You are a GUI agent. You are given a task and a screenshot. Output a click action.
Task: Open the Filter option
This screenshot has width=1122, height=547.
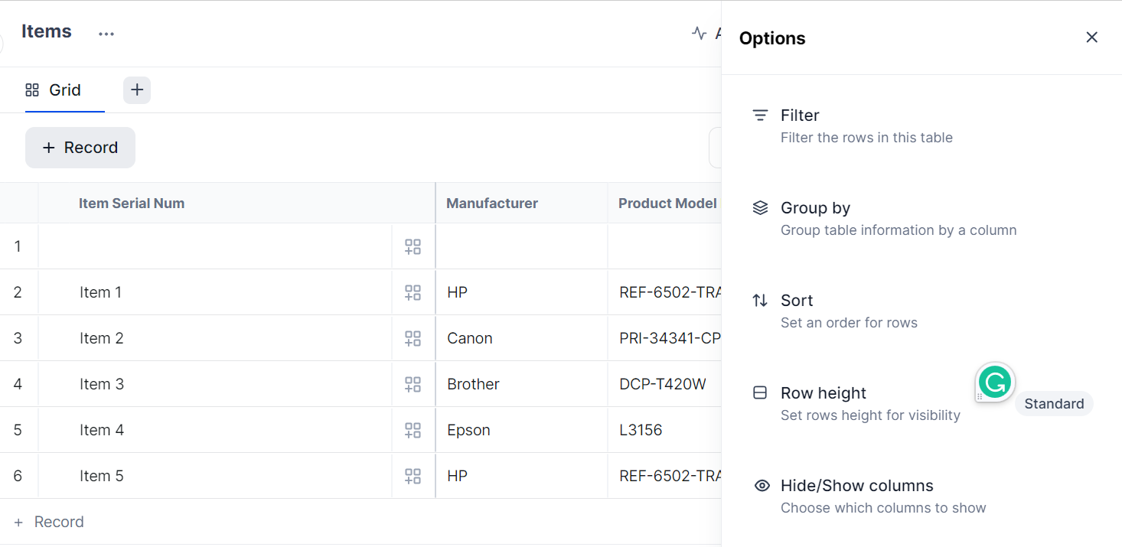coord(800,116)
